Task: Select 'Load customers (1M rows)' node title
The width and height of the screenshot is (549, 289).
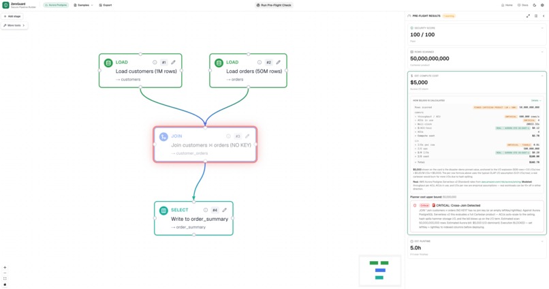Action: tap(146, 71)
